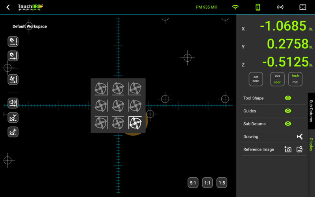This screenshot has width=315, height=197.
Task: Tap the Guides row label
Action: pyautogui.click(x=250, y=111)
